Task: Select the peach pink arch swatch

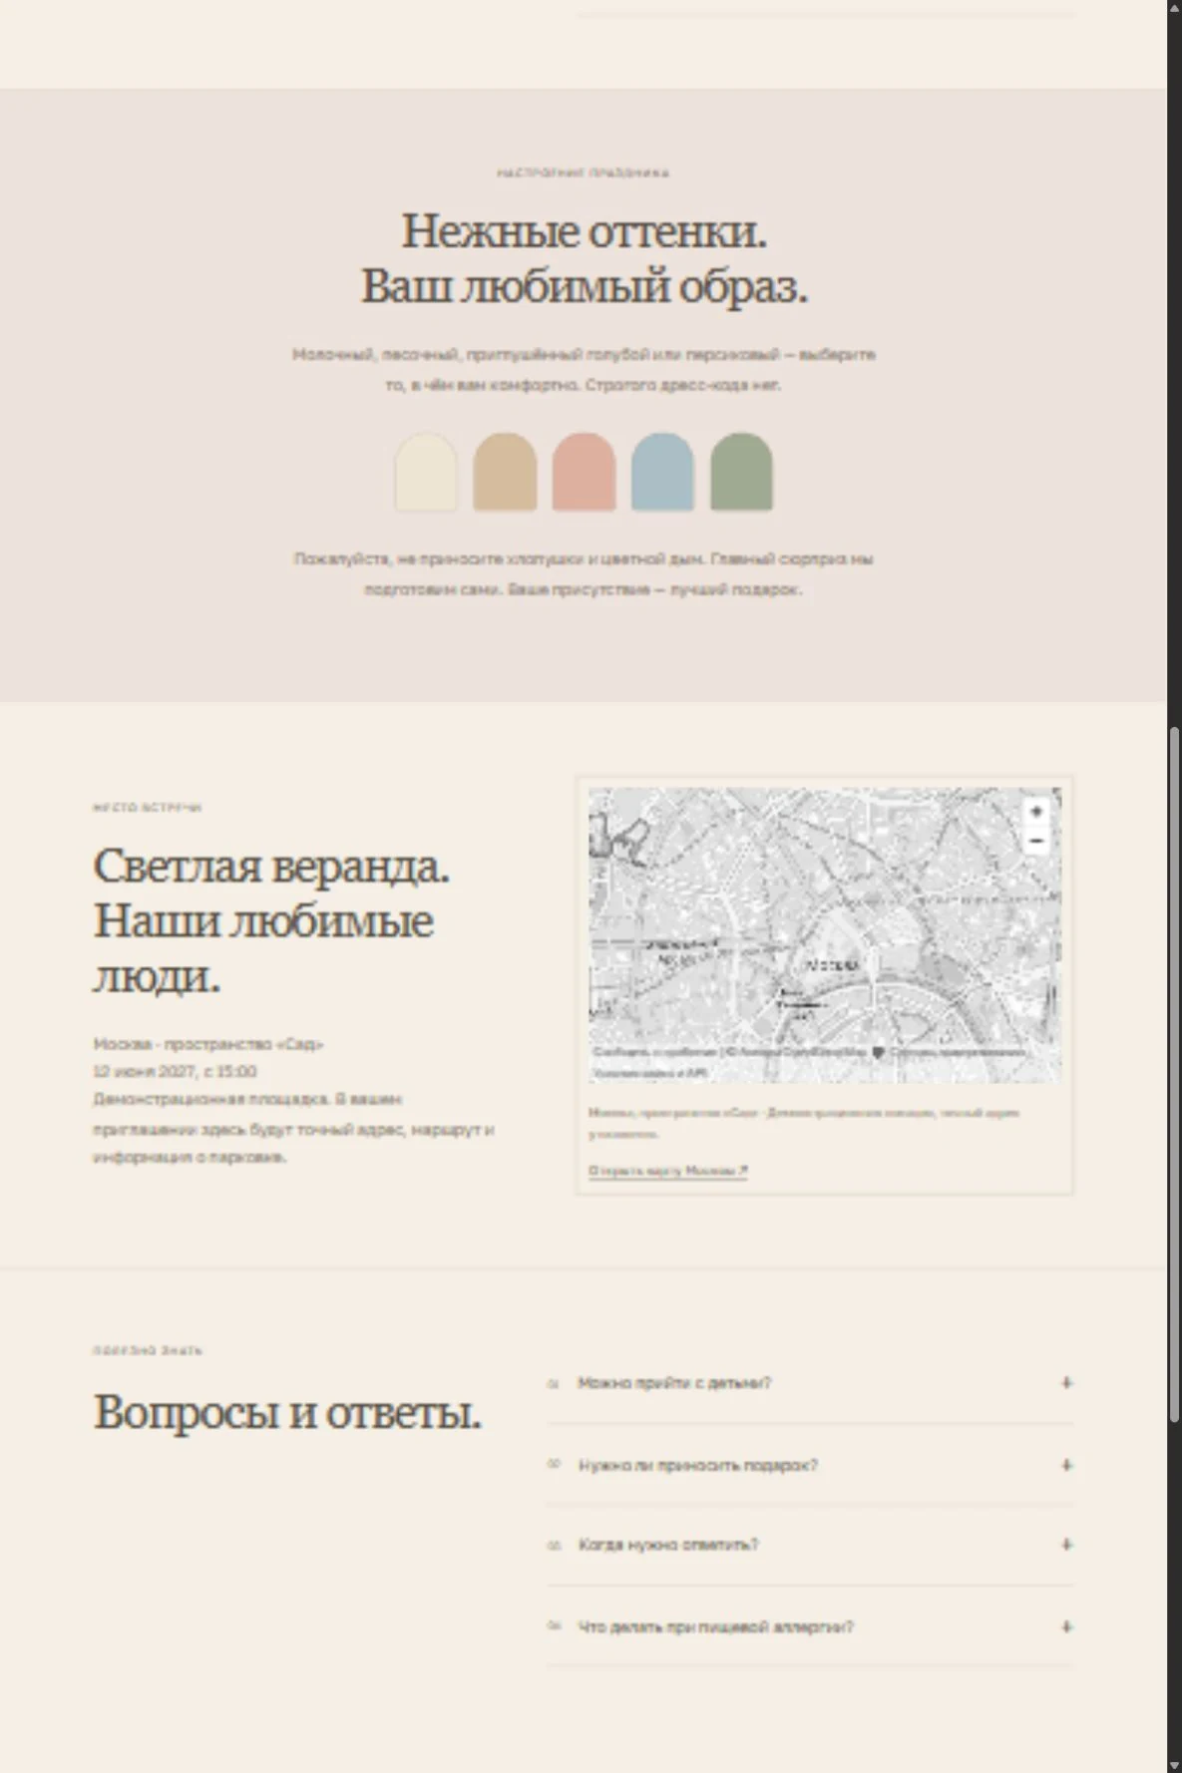Action: pyautogui.click(x=584, y=472)
